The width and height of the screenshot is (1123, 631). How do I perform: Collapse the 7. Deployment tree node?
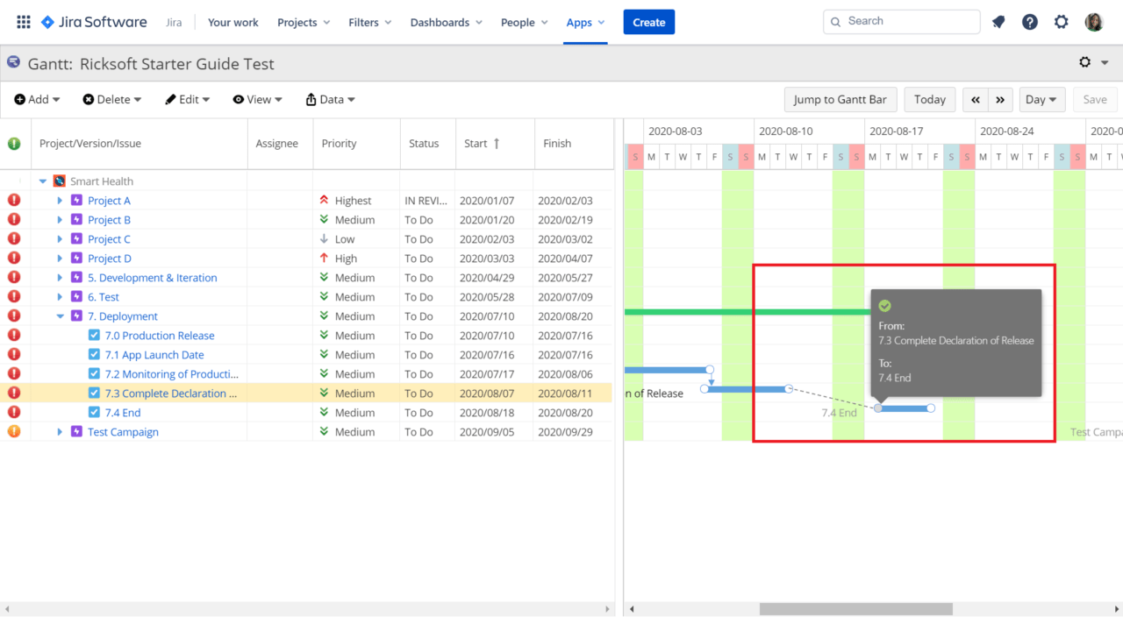click(x=60, y=315)
